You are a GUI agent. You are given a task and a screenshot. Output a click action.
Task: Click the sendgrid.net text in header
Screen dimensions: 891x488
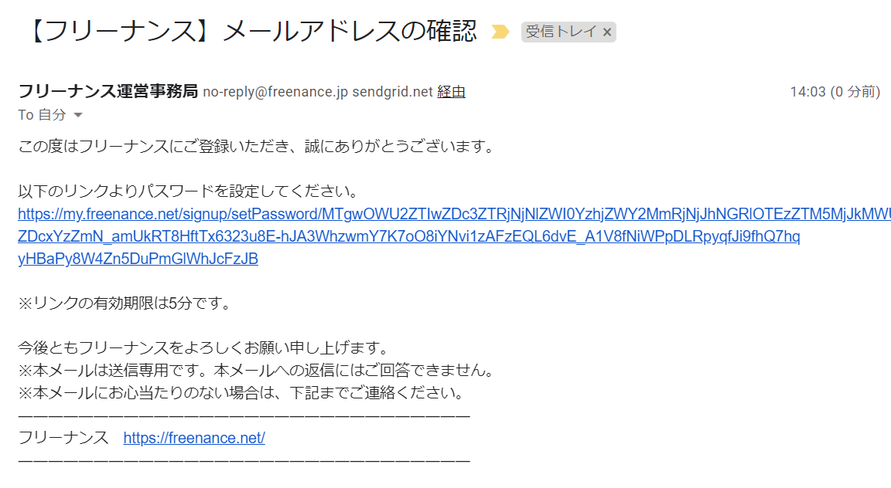coord(393,92)
